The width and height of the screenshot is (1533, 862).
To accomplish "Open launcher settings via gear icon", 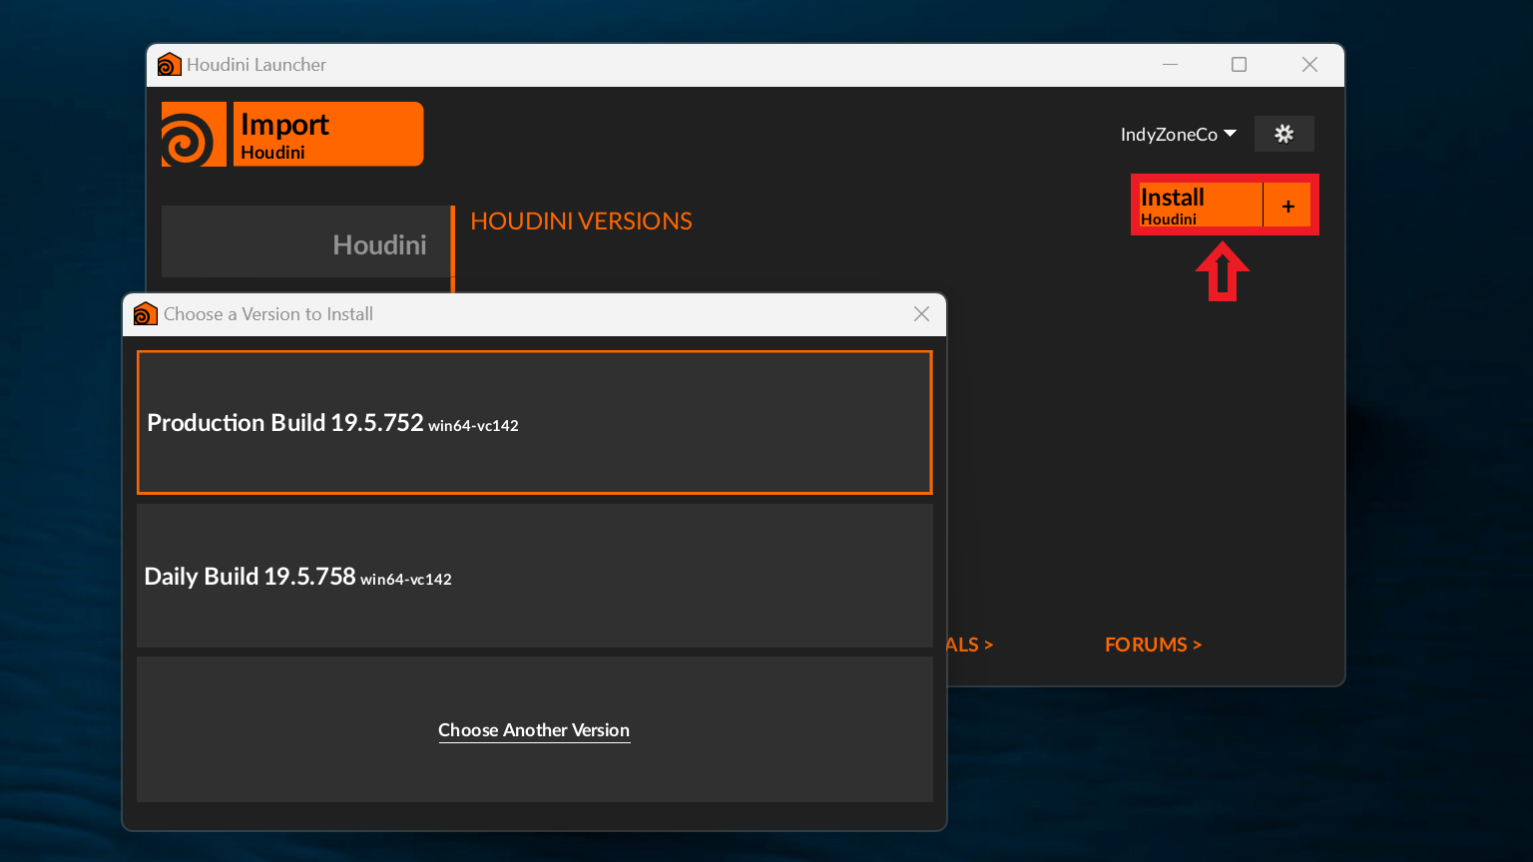I will pos(1284,134).
